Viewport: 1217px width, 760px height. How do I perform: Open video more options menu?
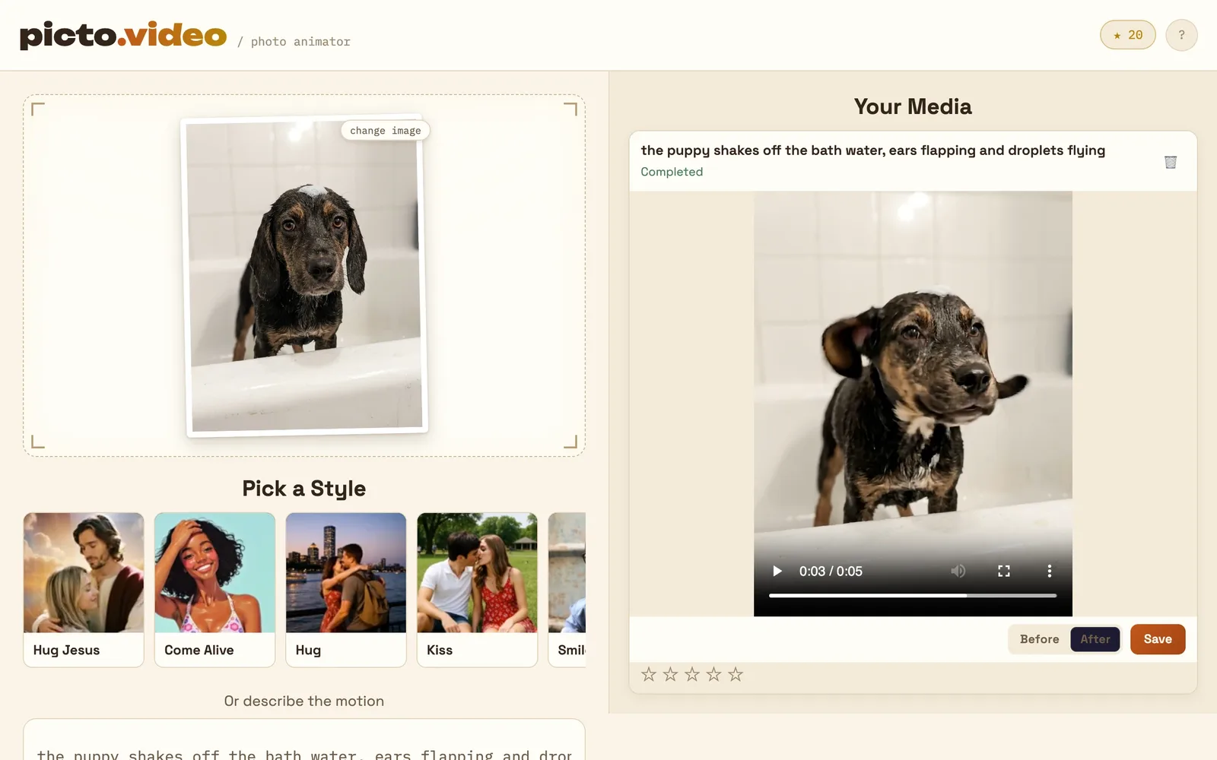click(1049, 571)
